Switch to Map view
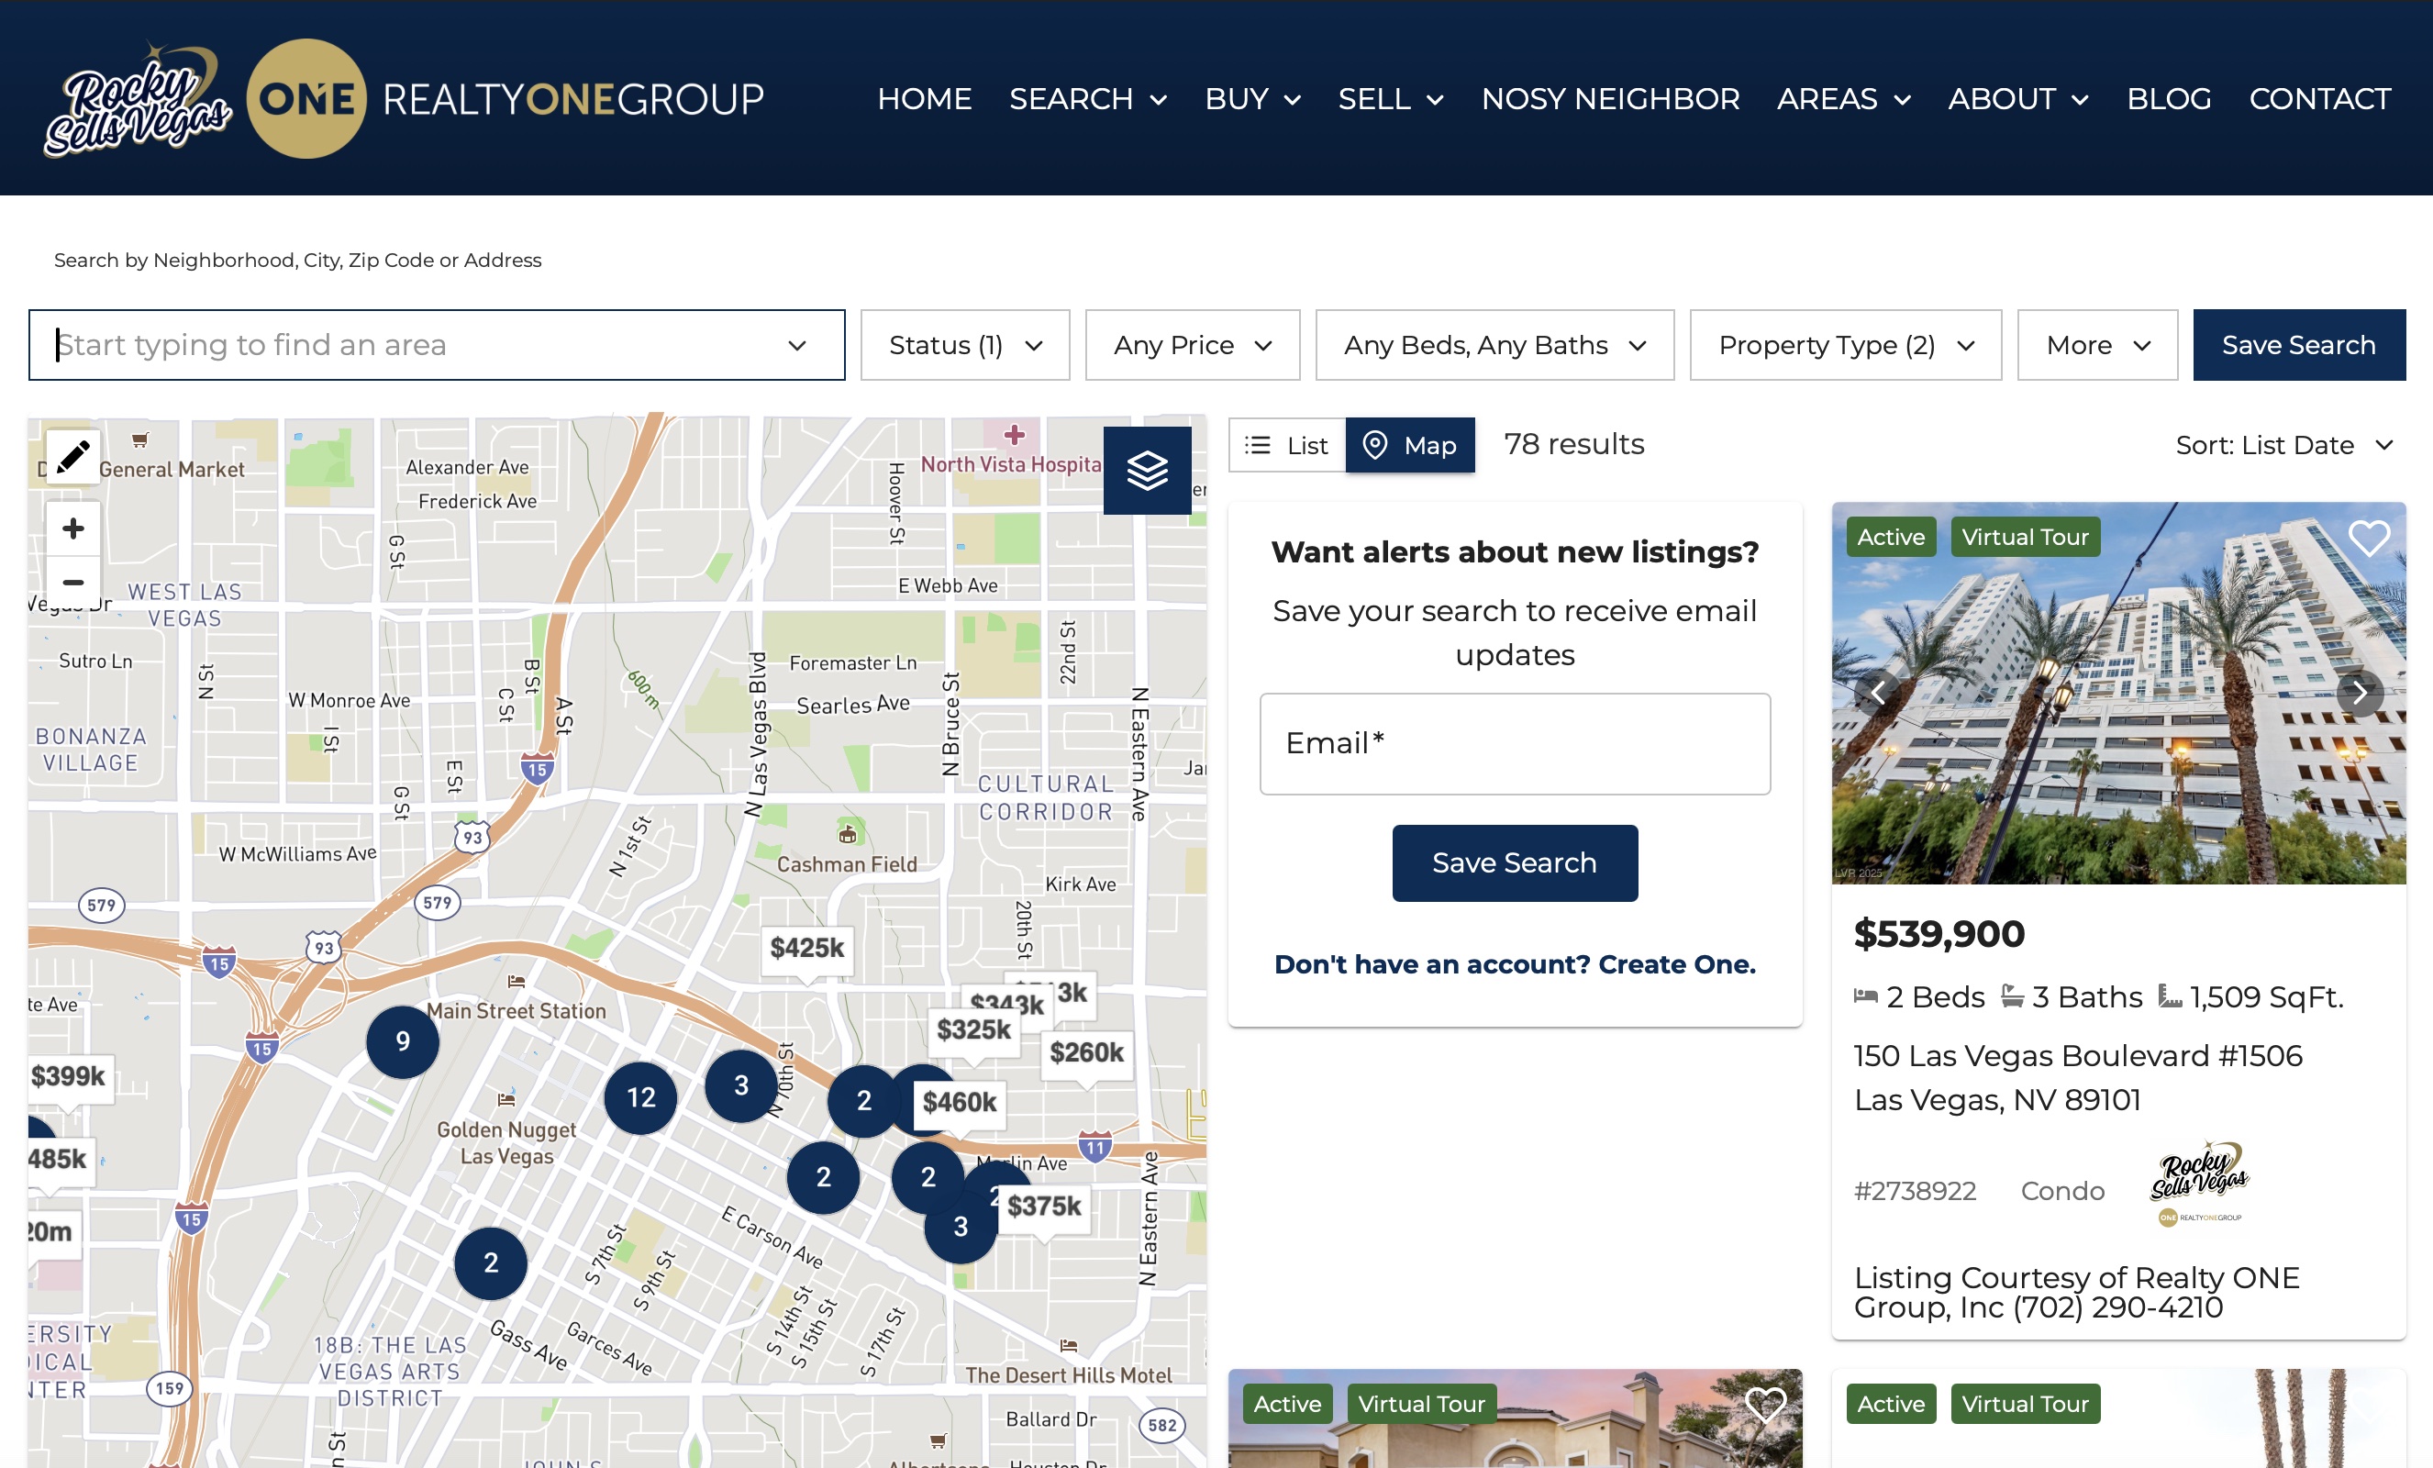The image size is (2433, 1468). pyautogui.click(x=1410, y=445)
